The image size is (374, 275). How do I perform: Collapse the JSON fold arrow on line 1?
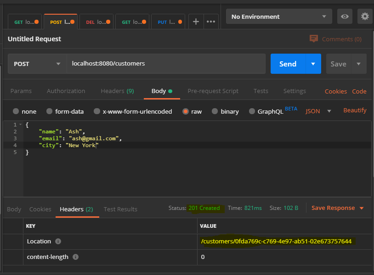21,124
